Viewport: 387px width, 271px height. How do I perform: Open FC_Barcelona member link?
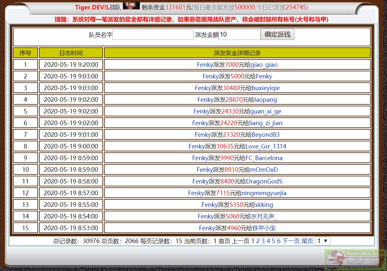264,158
